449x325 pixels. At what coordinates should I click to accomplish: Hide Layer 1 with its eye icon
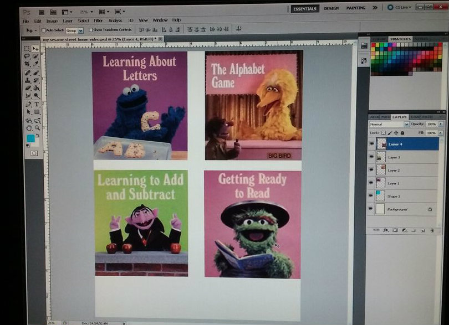pyautogui.click(x=371, y=183)
